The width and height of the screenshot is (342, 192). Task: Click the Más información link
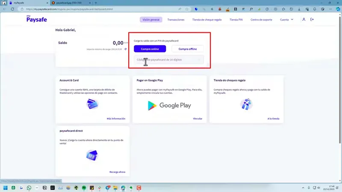point(116,119)
